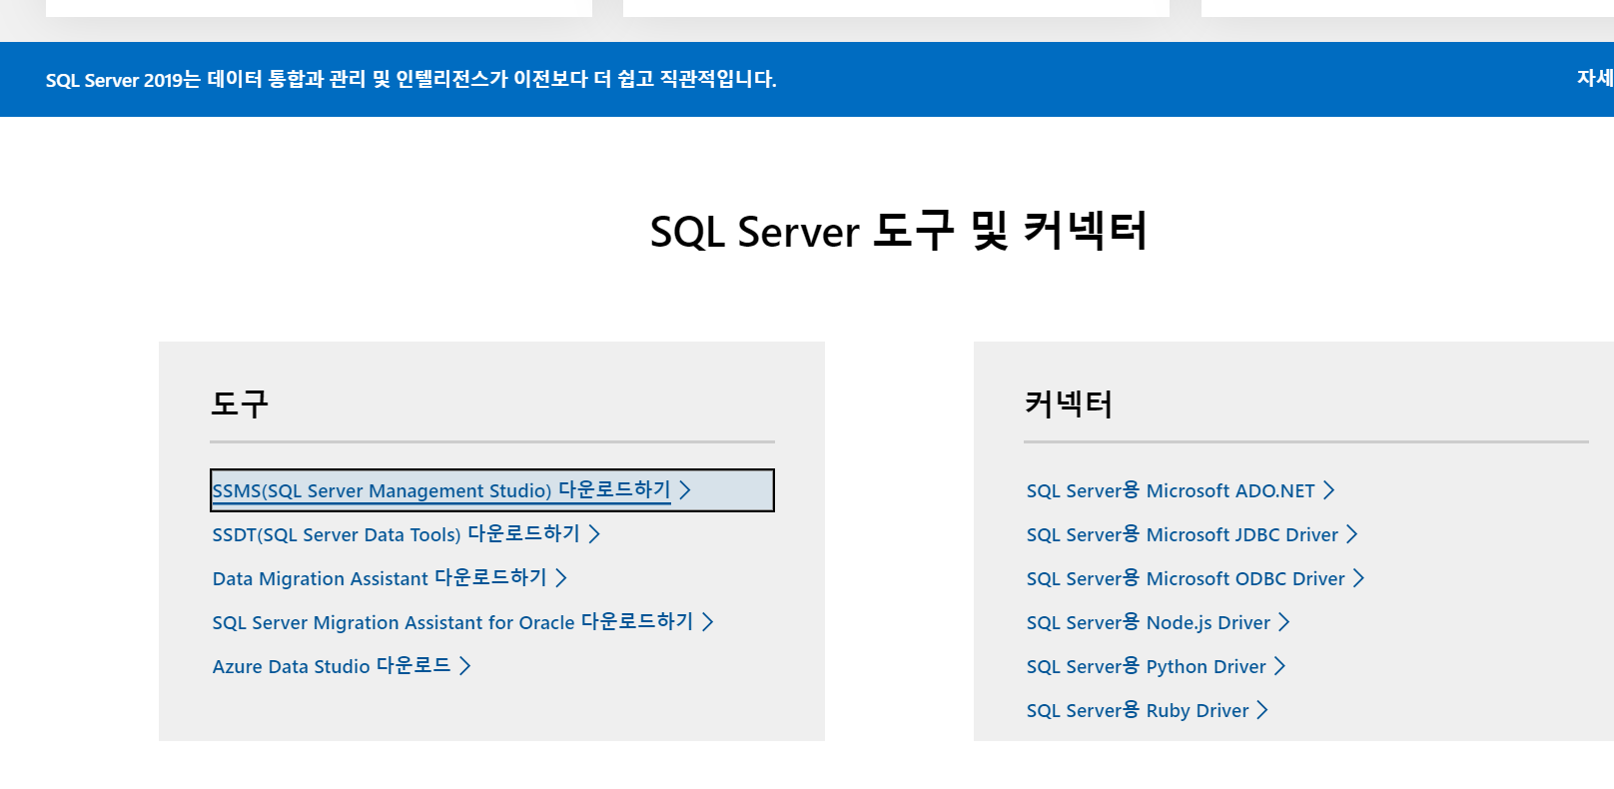The width and height of the screenshot is (1614, 789).
Task: Click chevron after Azure Data Studio 다운로드
Action: [465, 666]
